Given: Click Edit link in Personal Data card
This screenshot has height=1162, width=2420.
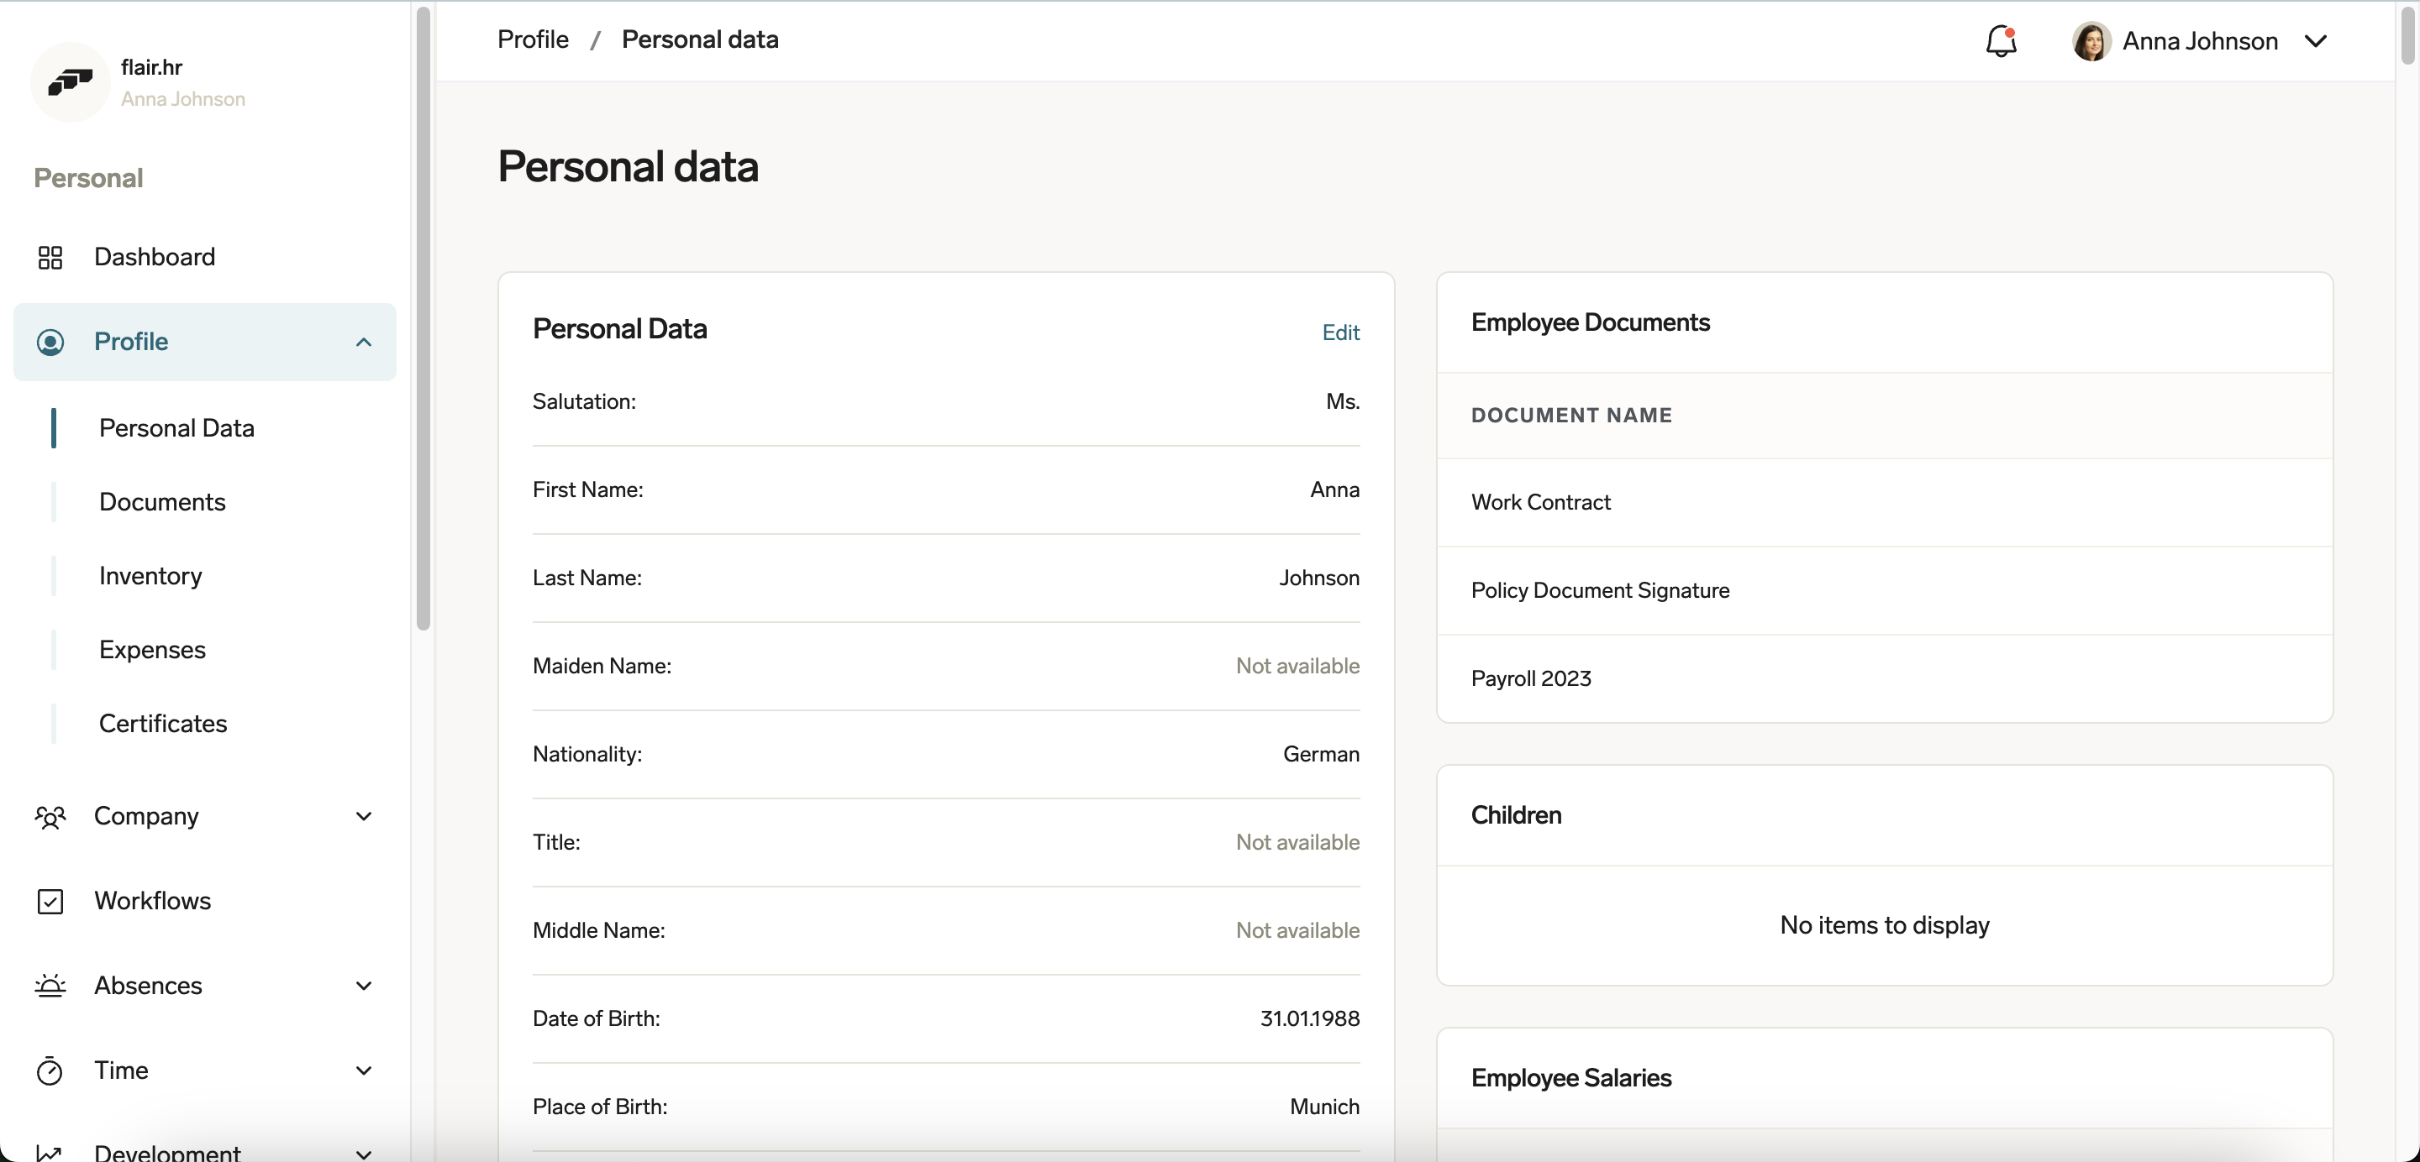Looking at the screenshot, I should [x=1339, y=332].
